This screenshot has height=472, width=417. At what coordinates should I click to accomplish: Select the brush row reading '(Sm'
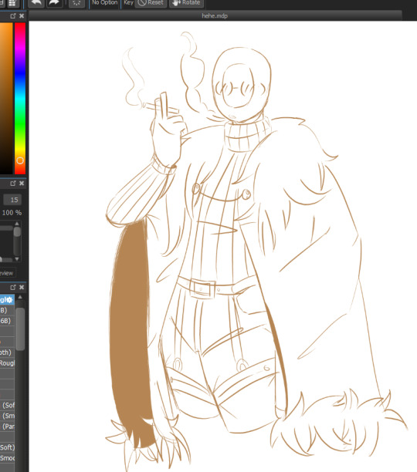7,416
